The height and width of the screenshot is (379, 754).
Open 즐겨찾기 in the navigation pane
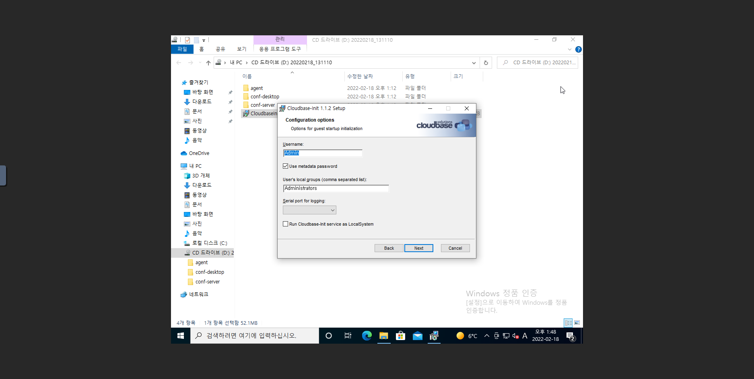pyautogui.click(x=198, y=82)
